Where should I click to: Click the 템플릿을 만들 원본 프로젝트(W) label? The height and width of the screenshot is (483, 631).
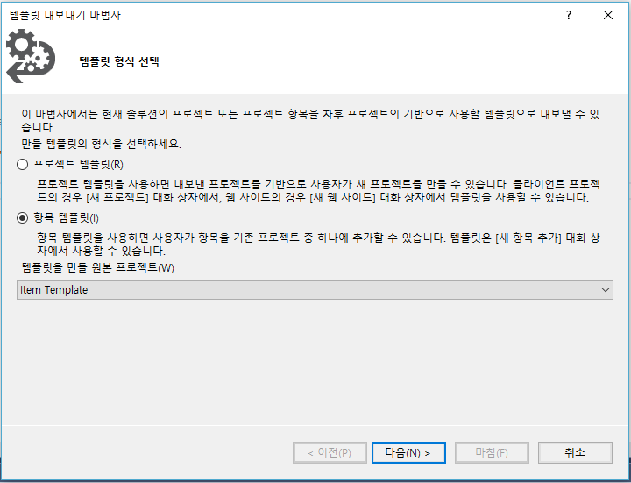click(x=98, y=267)
